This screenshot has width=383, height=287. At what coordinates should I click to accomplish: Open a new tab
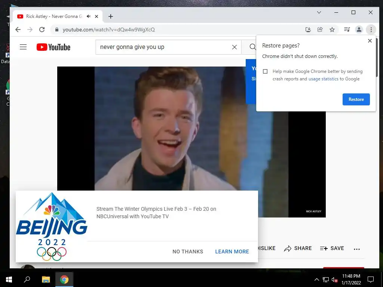111,16
